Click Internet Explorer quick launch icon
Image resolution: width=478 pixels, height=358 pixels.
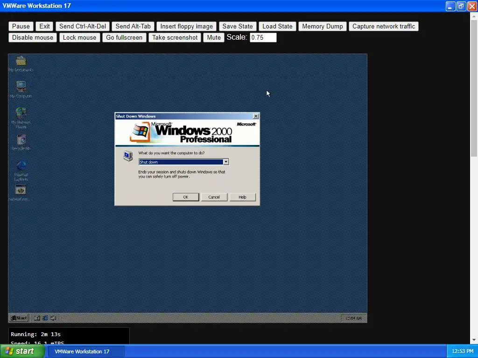click(x=45, y=318)
